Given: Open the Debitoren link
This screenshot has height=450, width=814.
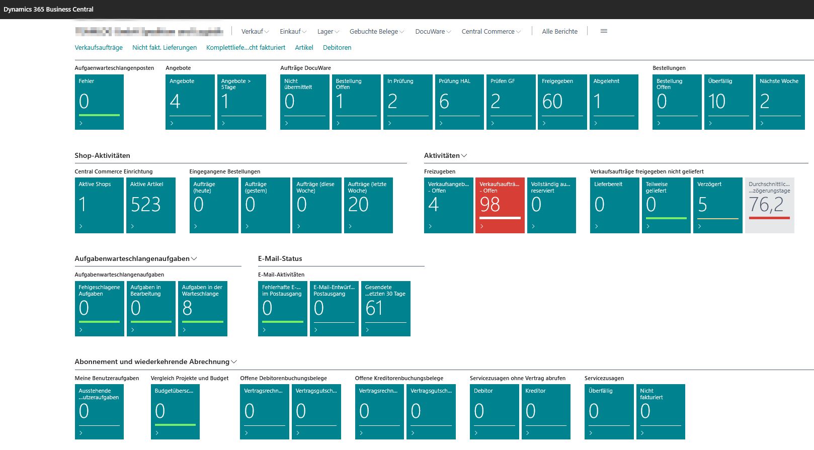Looking at the screenshot, I should point(337,48).
